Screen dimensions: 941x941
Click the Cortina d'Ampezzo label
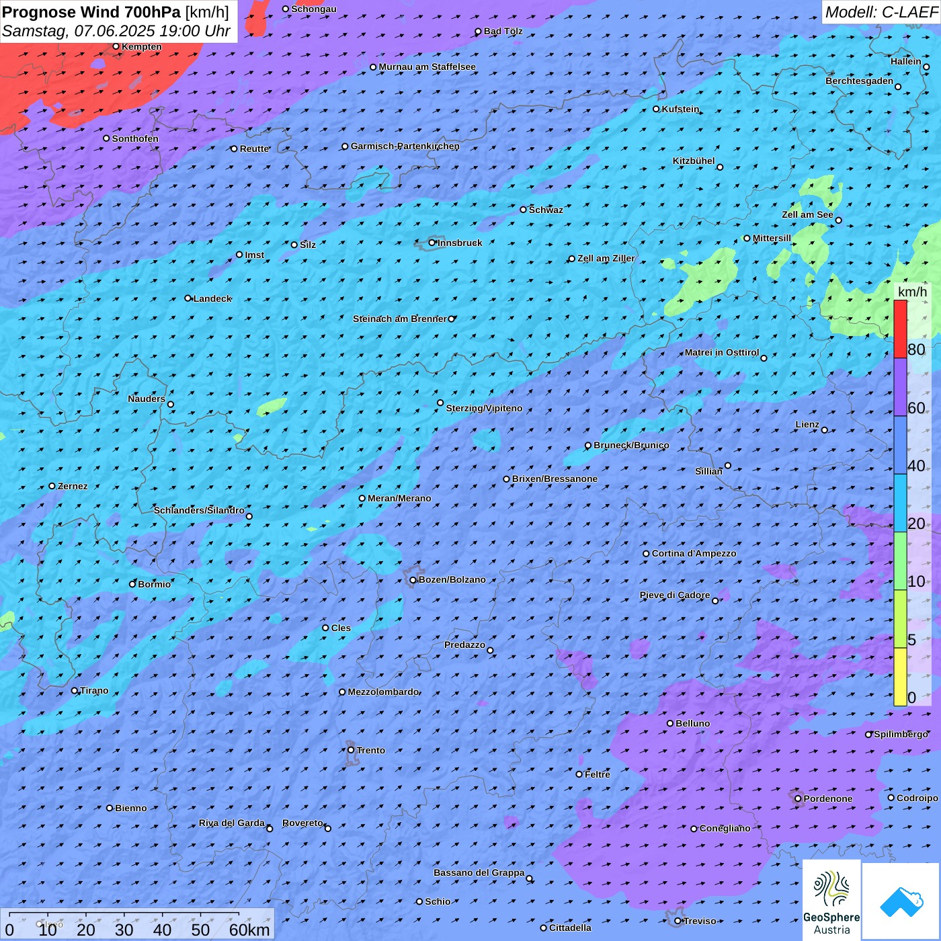[694, 553]
